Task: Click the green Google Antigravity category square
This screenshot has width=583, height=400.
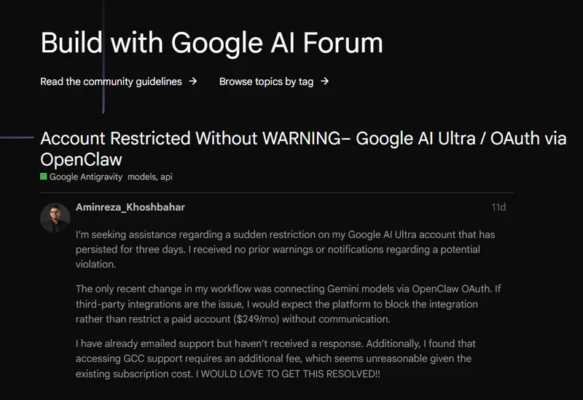Action: pos(44,177)
